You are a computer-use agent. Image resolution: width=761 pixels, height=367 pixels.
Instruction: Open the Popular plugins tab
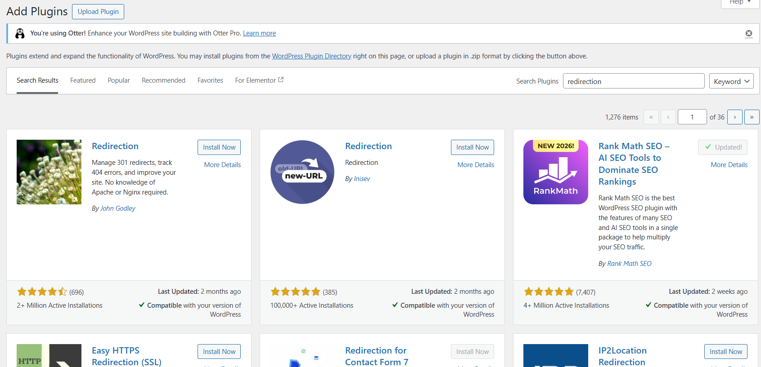tap(119, 80)
